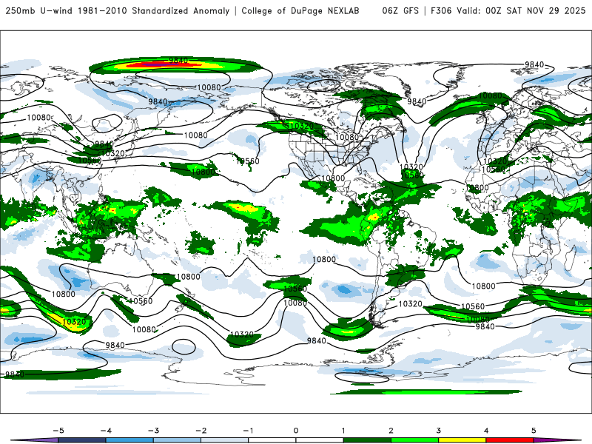
Task: Click the dark green swatch between 1 and 2
Action: click(367, 440)
